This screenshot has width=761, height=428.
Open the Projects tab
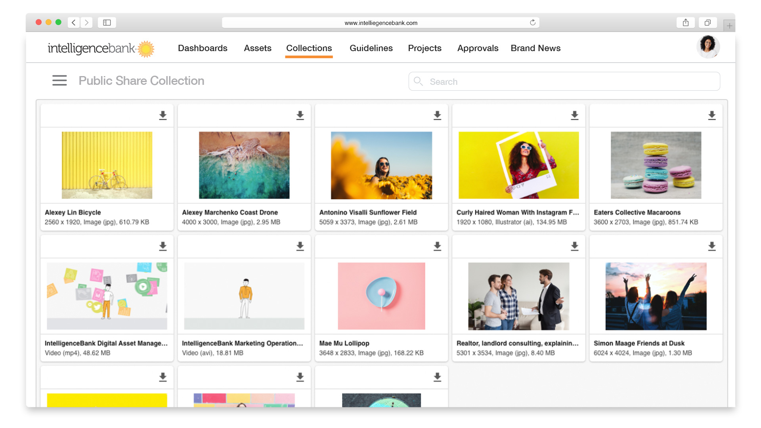click(x=424, y=48)
